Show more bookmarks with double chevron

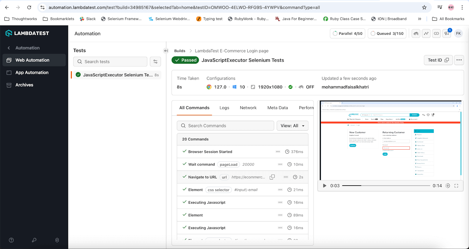[419, 19]
